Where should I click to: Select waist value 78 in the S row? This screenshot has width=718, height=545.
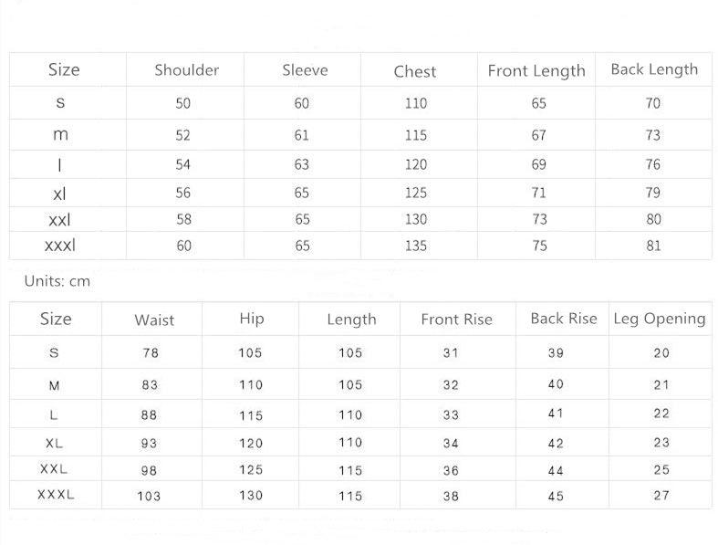pyautogui.click(x=151, y=353)
